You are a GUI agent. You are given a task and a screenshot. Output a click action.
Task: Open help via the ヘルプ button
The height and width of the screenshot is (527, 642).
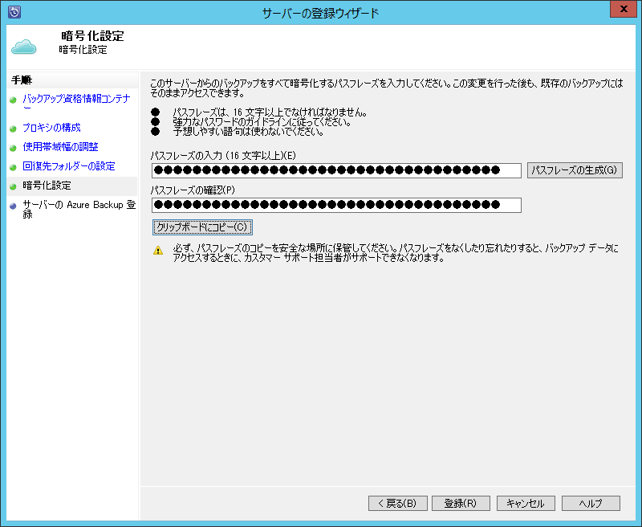(591, 504)
